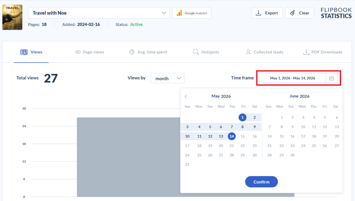This screenshot has width=355, height=201.
Task: Select May 5 in the calendar
Action: [210, 127]
